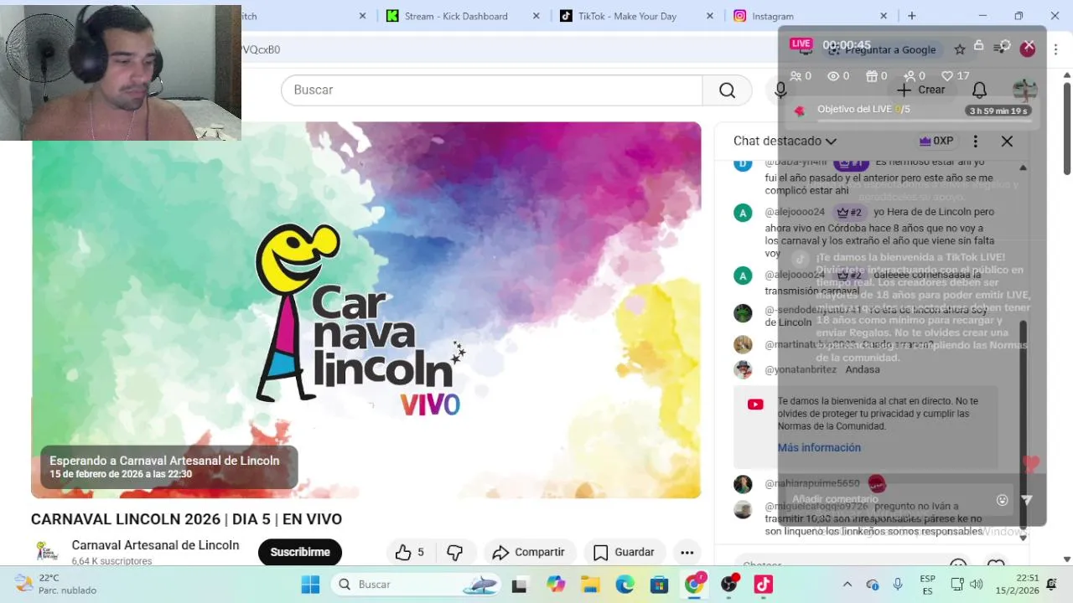Click the floating heart in TikTok overlay
1073x603 pixels.
[1031, 462]
